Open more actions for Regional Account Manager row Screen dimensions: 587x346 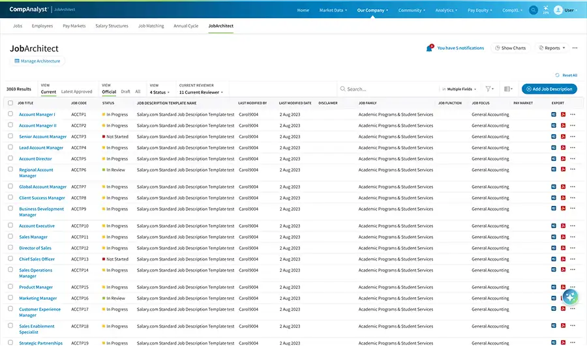click(573, 169)
